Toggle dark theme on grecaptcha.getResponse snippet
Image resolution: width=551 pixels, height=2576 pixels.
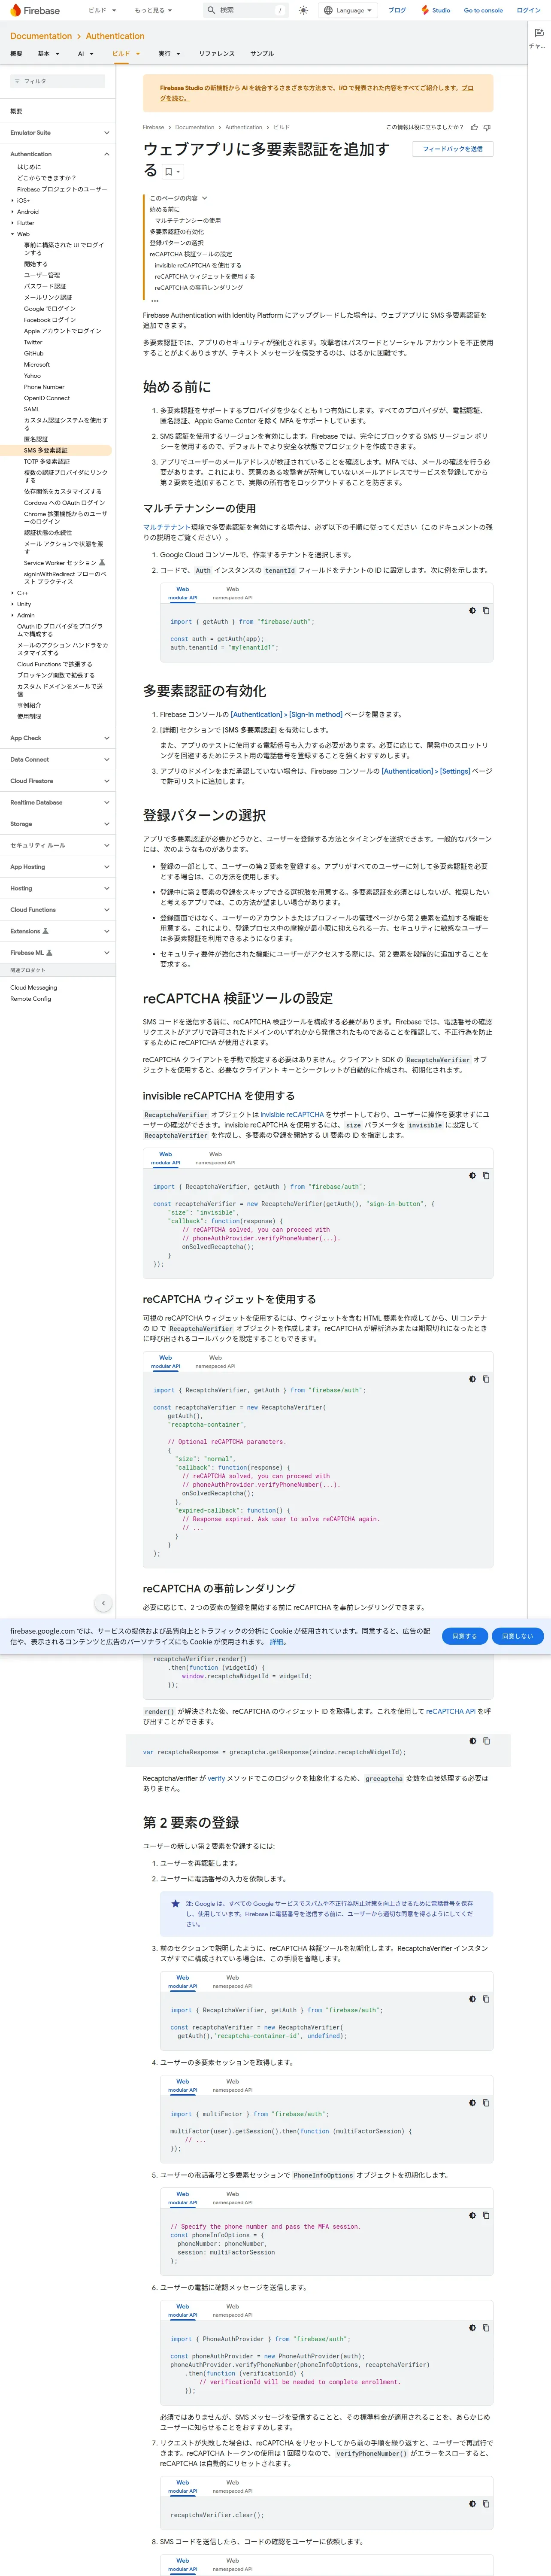click(472, 1741)
